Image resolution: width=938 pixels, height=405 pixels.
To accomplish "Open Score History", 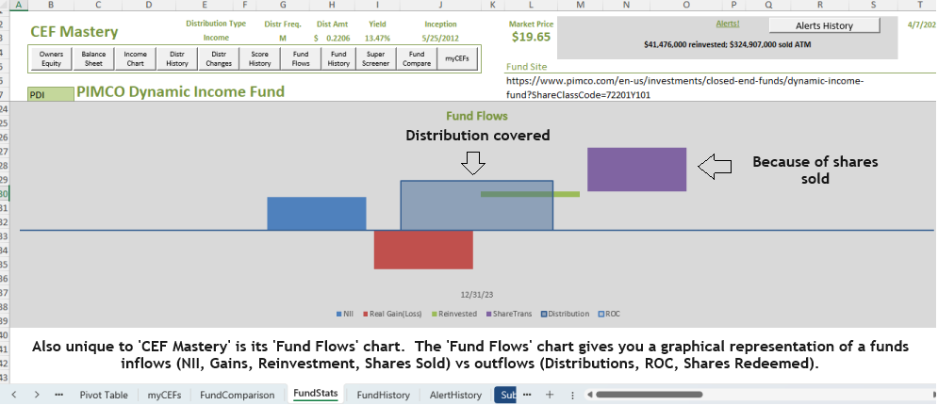I will tap(259, 58).
